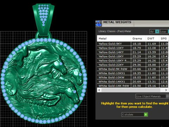The image size is (169, 127).
Task: Select the Yellow Gold:14KY row
Action: pos(133,52)
